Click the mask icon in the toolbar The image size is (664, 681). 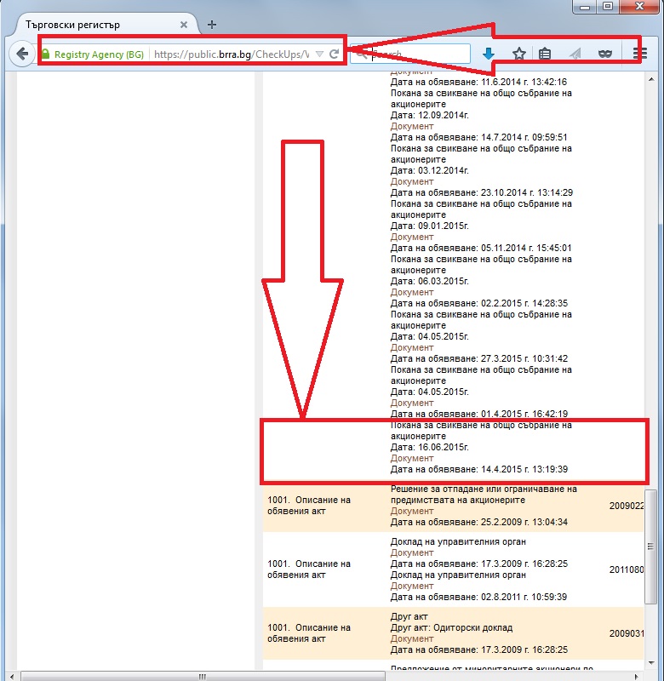pos(605,54)
